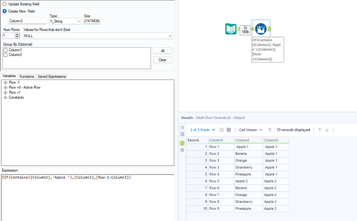Select the Apple 2 cell in Column2

pyautogui.click(x=249, y=181)
